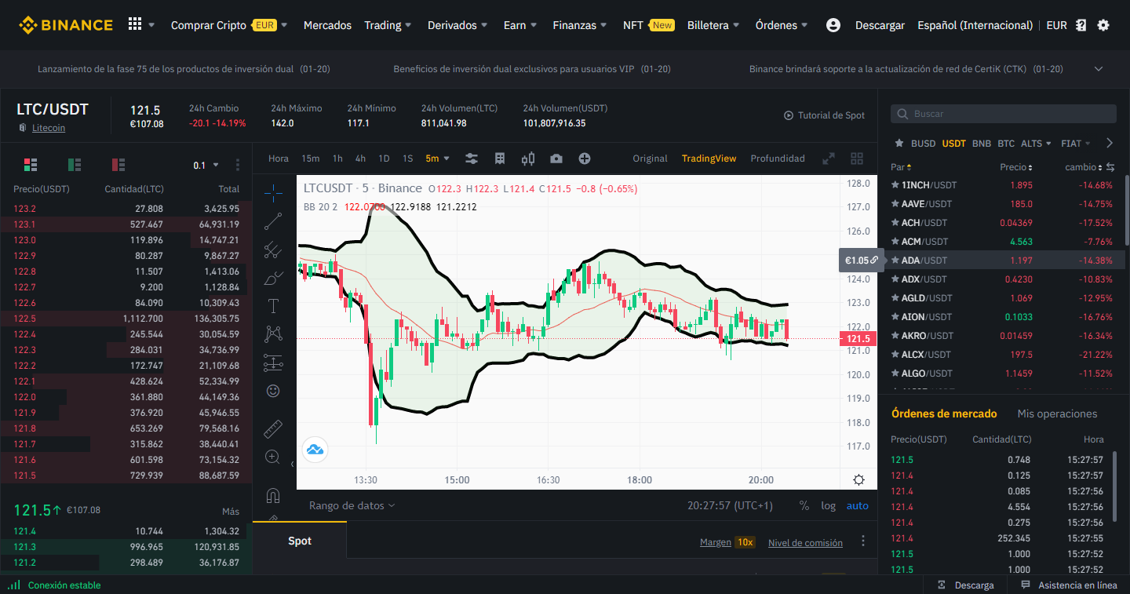Select the trend line drawing tool
This screenshot has width=1130, height=594.
(x=273, y=221)
